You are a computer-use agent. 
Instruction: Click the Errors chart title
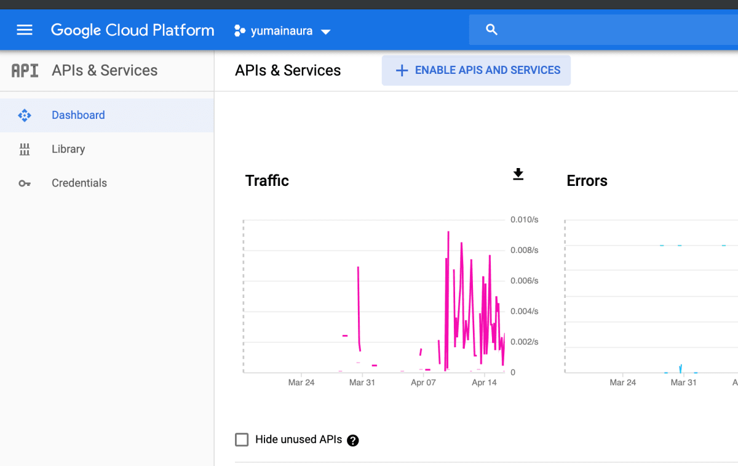tap(587, 180)
